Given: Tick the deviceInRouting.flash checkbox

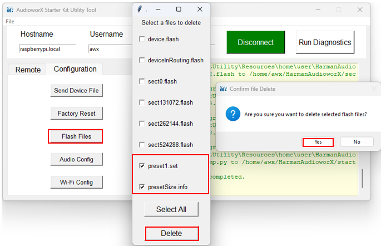Looking at the screenshot, I should (142, 60).
